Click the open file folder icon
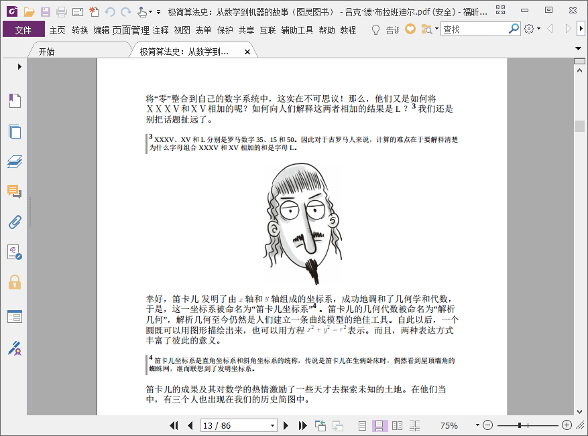Image resolution: width=588 pixels, height=436 pixels. coord(30,12)
